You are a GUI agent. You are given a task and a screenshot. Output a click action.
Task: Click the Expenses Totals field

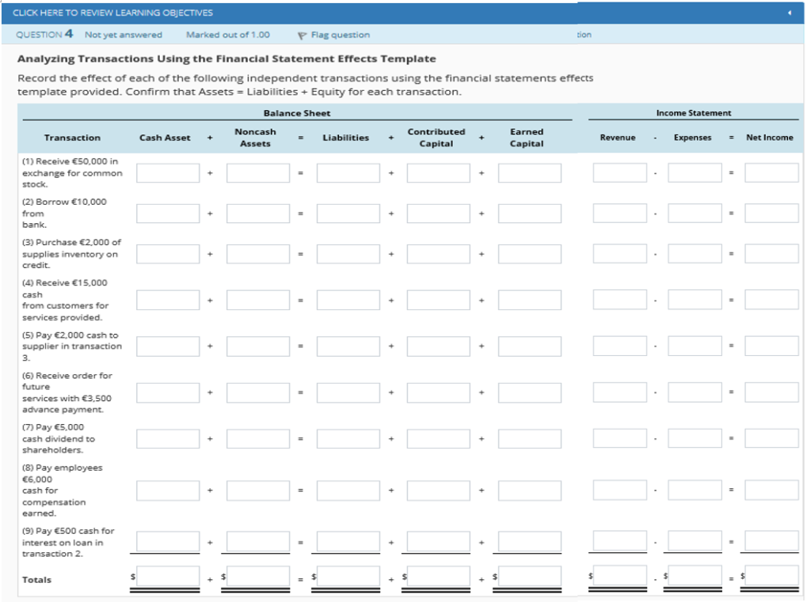click(695, 577)
